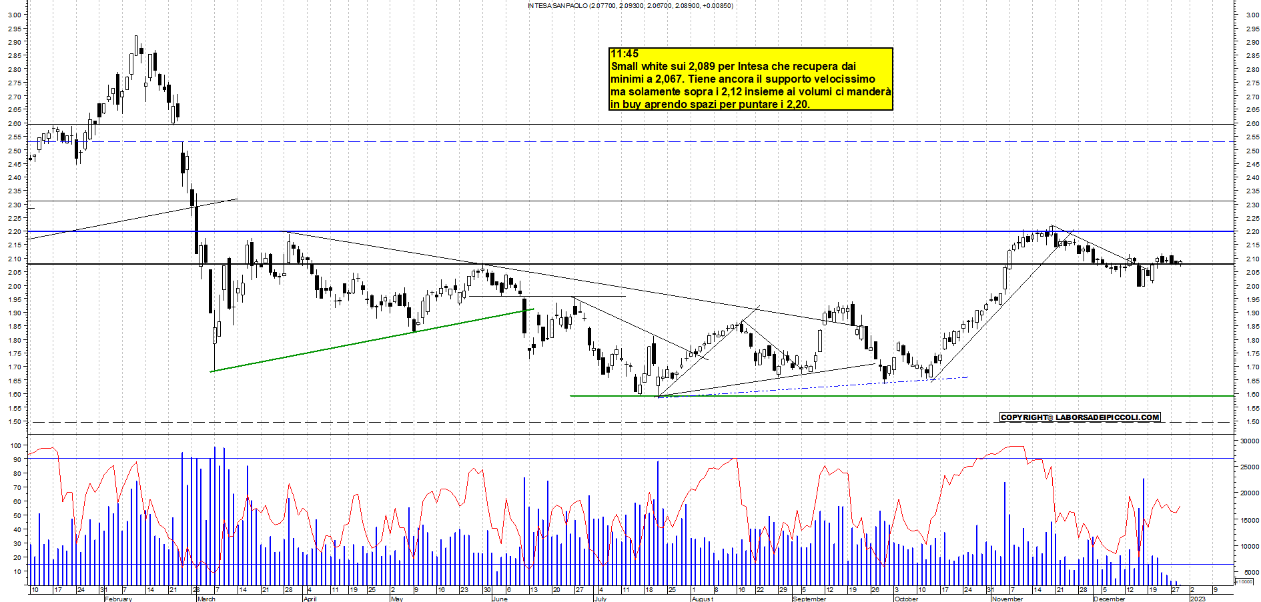
Task: Click the November month label
Action: tap(1007, 599)
